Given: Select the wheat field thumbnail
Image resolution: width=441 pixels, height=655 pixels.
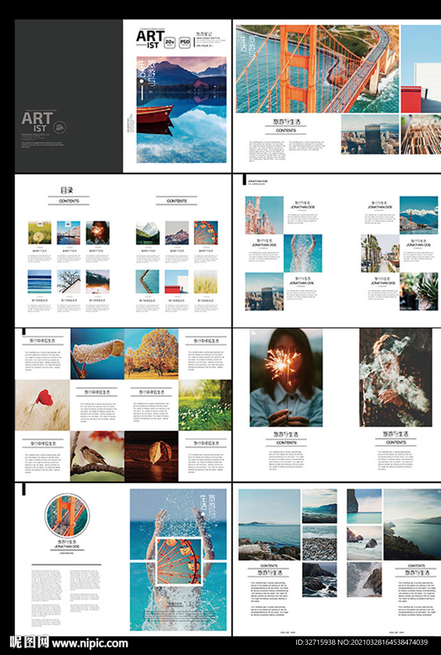Looking at the screenshot, I should click(205, 281).
